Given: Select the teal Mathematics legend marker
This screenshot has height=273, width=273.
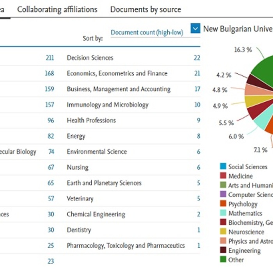Looking at the screenshot, I should tap(223, 213).
